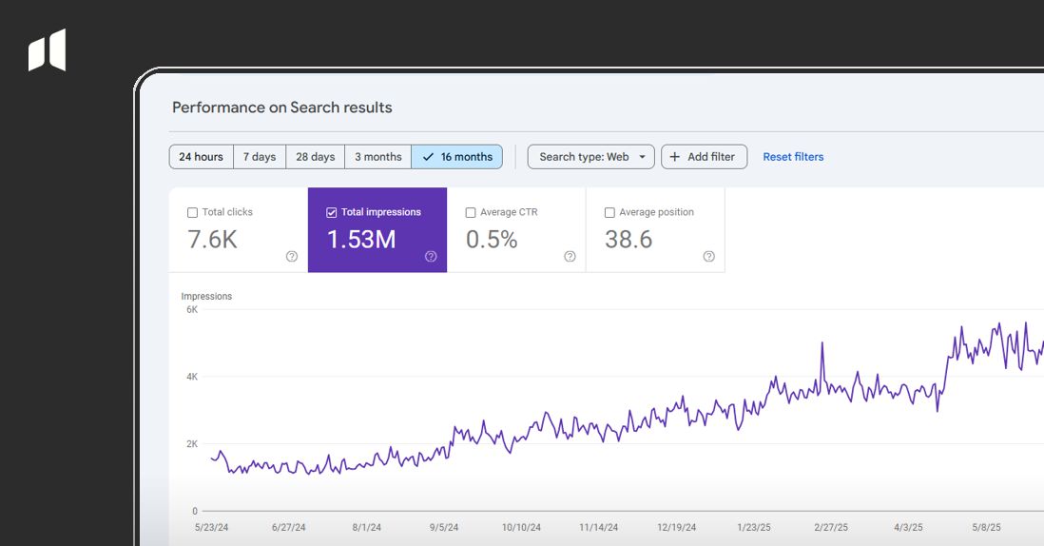Choose the 28 days date range
This screenshot has width=1044, height=546.
(315, 157)
